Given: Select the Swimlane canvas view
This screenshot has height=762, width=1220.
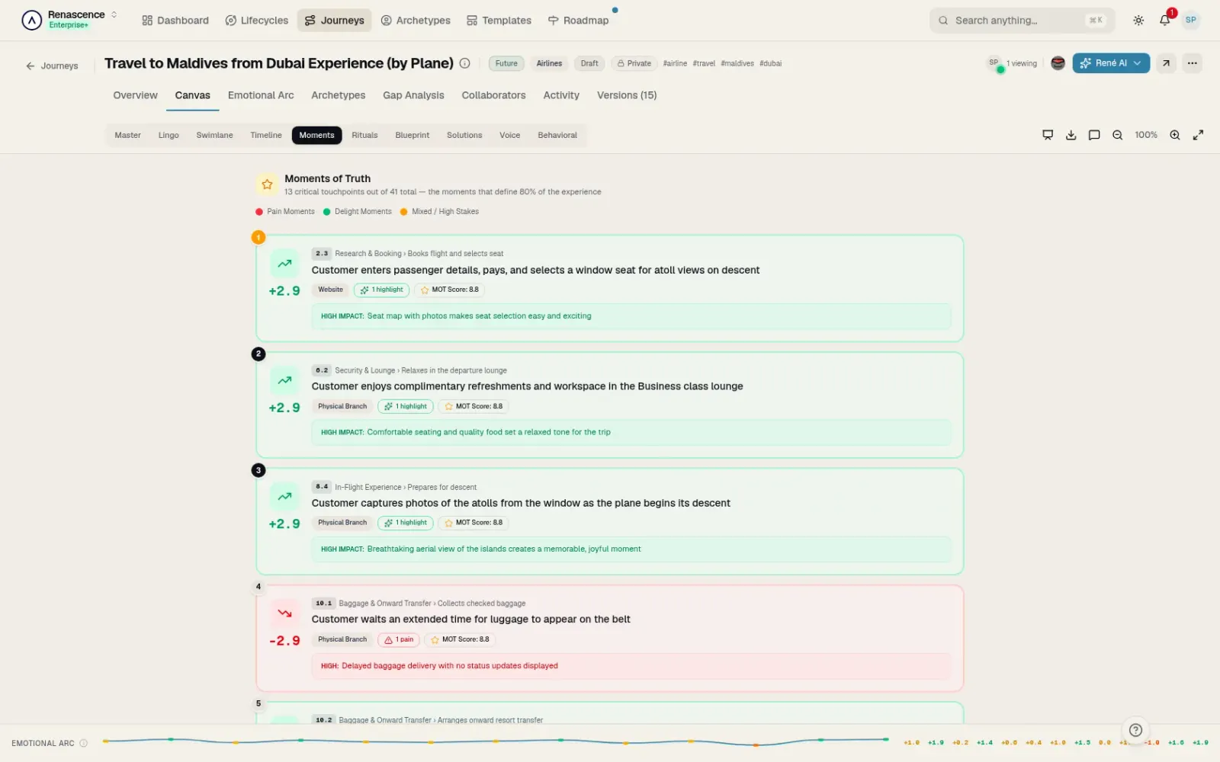Looking at the screenshot, I should (214, 135).
